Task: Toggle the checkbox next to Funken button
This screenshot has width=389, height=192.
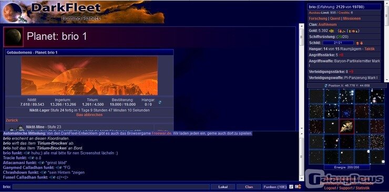Action: (291, 187)
